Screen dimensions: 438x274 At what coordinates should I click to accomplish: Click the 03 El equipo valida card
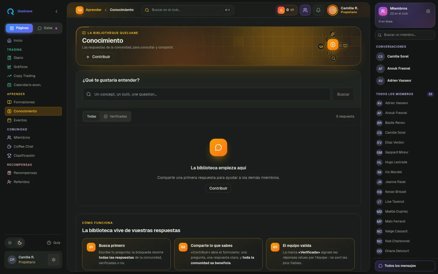[x=310, y=254]
